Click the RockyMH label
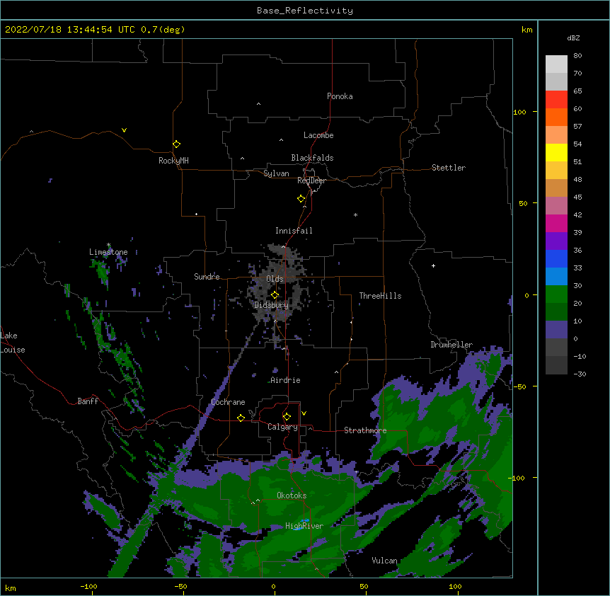Image resolution: width=610 pixels, height=596 pixels. [173, 161]
